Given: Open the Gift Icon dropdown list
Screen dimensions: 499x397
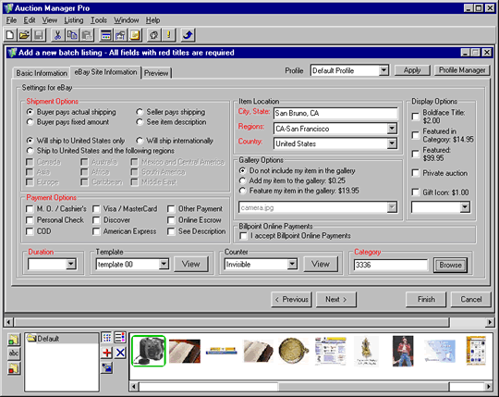Looking at the screenshot, I should [465, 207].
